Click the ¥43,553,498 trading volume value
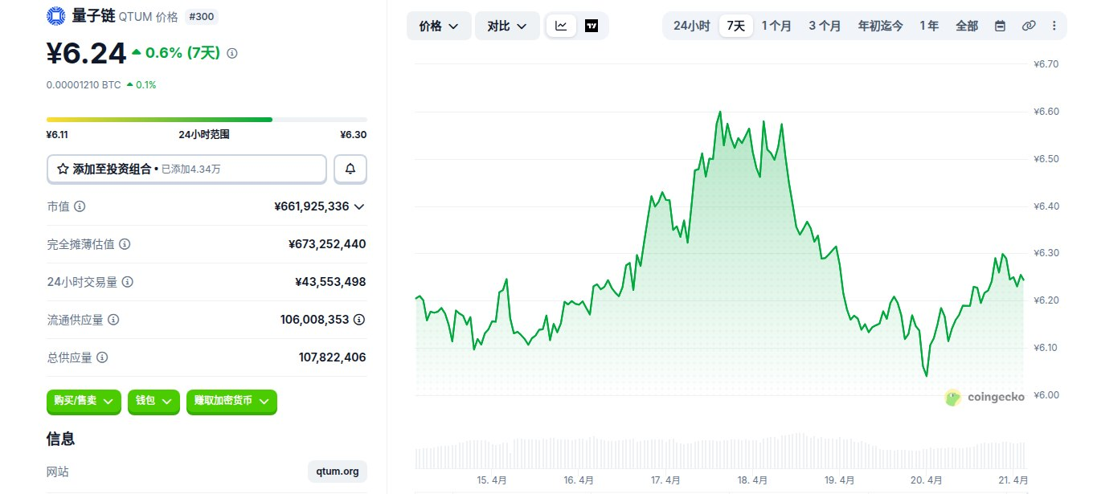 pos(330,282)
